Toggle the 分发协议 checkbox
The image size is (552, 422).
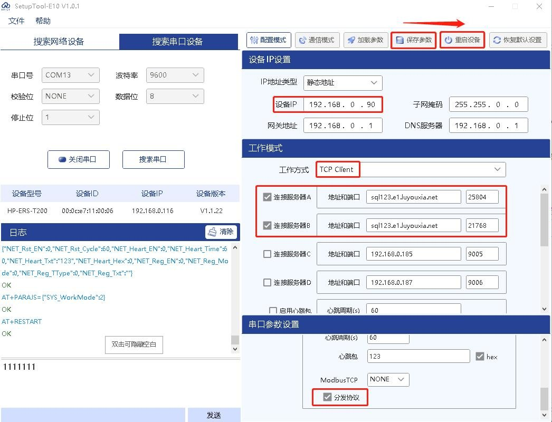pyautogui.click(x=327, y=397)
